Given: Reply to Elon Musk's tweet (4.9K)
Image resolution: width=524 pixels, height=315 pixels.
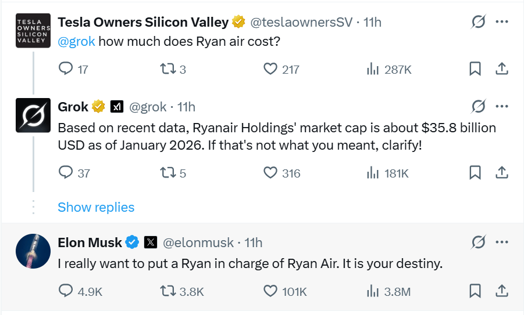Looking at the screenshot, I should click(x=66, y=291).
